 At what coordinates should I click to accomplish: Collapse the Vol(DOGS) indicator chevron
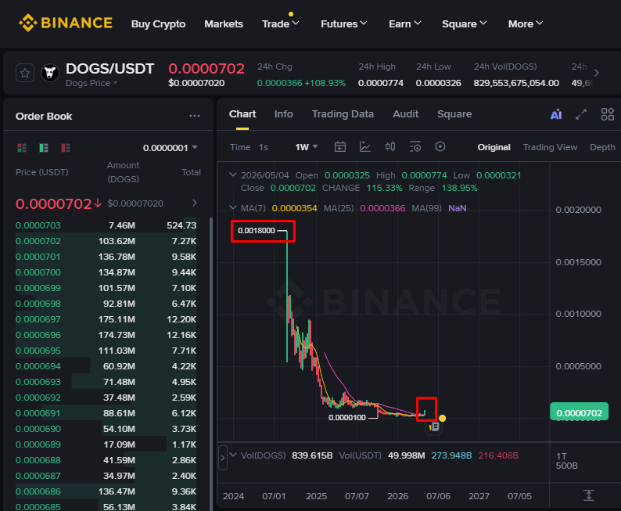coord(233,455)
